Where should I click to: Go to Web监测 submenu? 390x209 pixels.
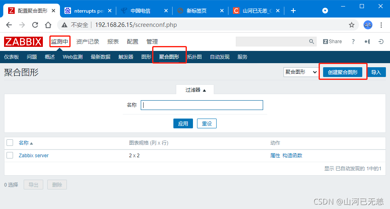(x=73, y=57)
